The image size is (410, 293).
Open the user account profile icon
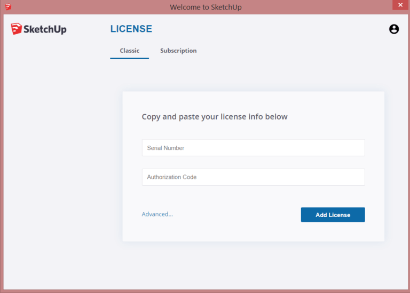click(394, 29)
